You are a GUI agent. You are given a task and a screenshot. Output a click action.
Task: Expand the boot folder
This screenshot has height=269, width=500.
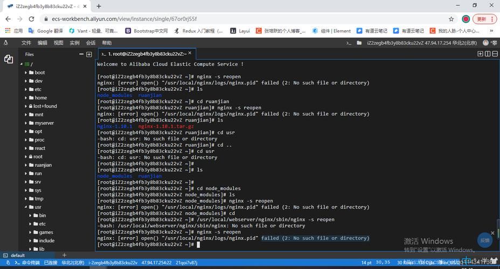pyautogui.click(x=26, y=73)
